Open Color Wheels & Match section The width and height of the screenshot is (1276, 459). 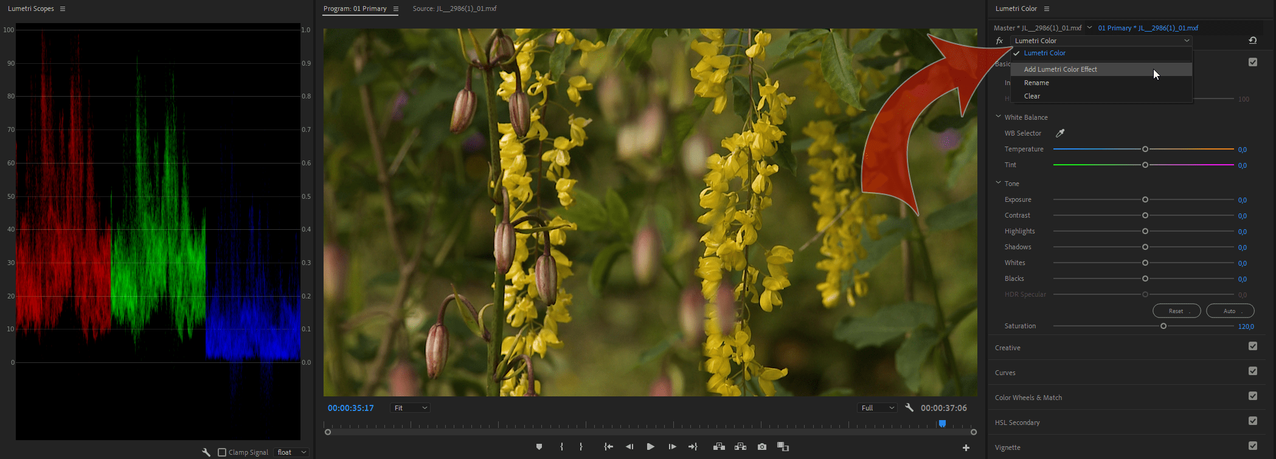pos(1028,398)
